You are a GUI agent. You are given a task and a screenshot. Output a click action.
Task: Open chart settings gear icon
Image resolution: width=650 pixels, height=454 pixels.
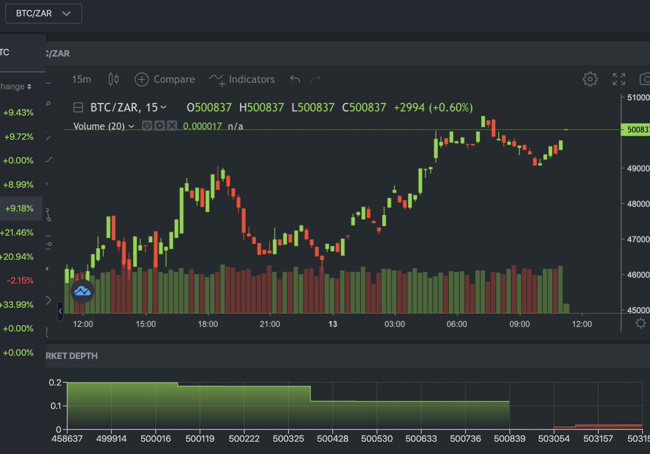point(589,79)
